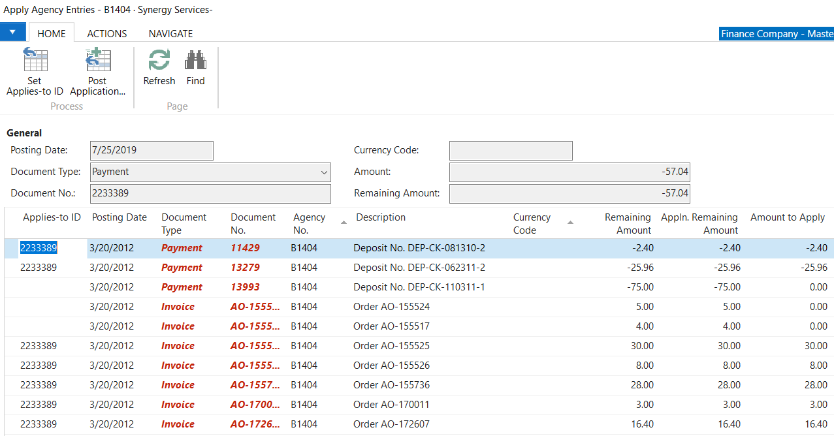Open the NAVIGATE tab
The height and width of the screenshot is (436, 834).
point(170,33)
